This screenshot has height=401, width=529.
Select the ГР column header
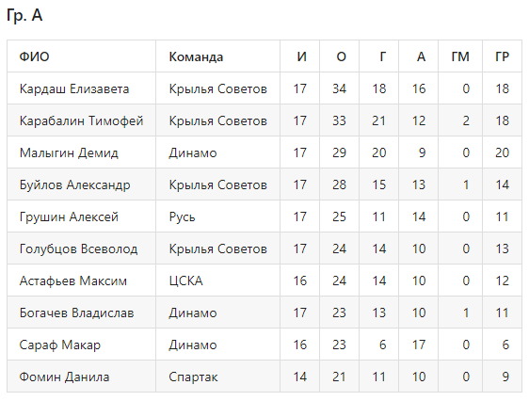pos(502,56)
